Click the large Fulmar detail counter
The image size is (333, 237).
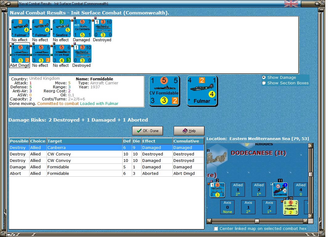click(x=202, y=91)
